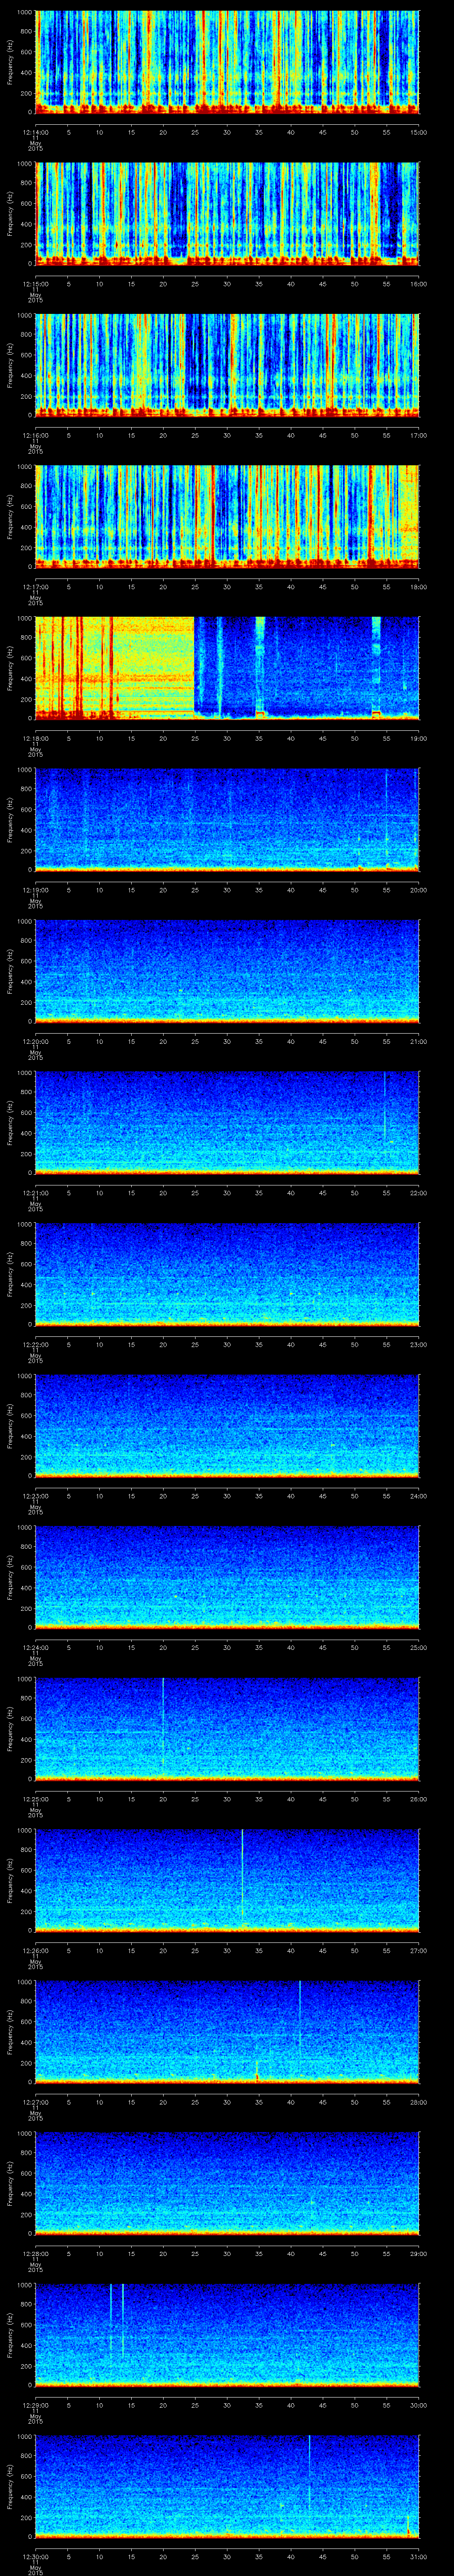Viewport: 454px width, 2576px height.
Task: Select the spectrogram panel starting at 12:15:00
Action: (x=227, y=213)
